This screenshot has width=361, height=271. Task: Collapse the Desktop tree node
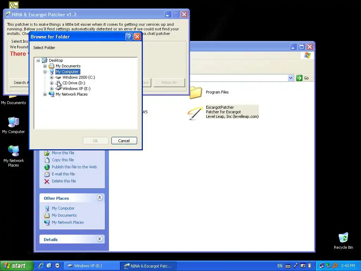point(38,60)
